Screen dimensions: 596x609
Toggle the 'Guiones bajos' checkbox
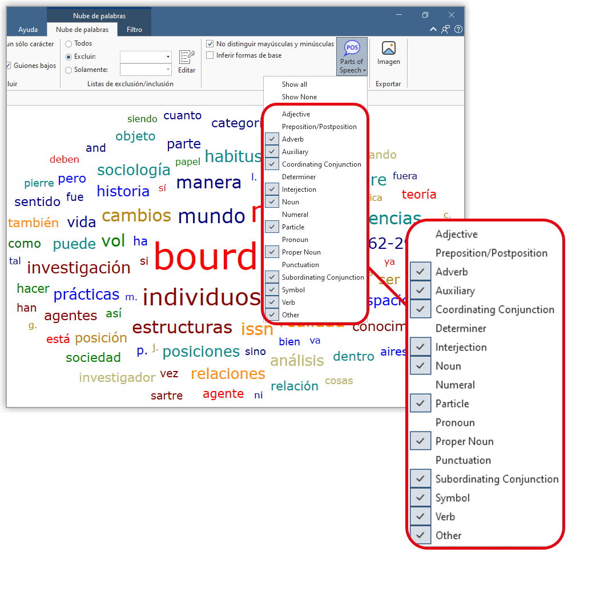tap(8, 66)
